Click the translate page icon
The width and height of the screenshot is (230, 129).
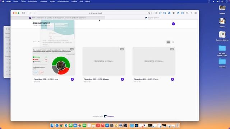pos(149,13)
